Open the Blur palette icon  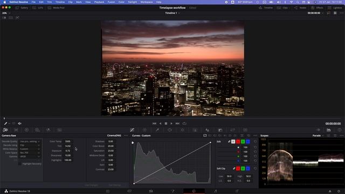coord(207,130)
